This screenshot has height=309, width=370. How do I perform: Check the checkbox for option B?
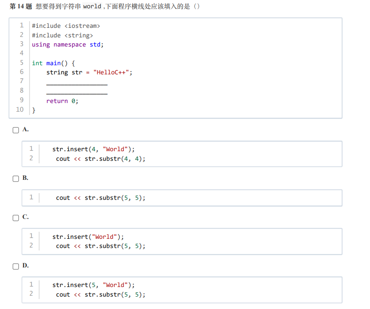coord(15,179)
